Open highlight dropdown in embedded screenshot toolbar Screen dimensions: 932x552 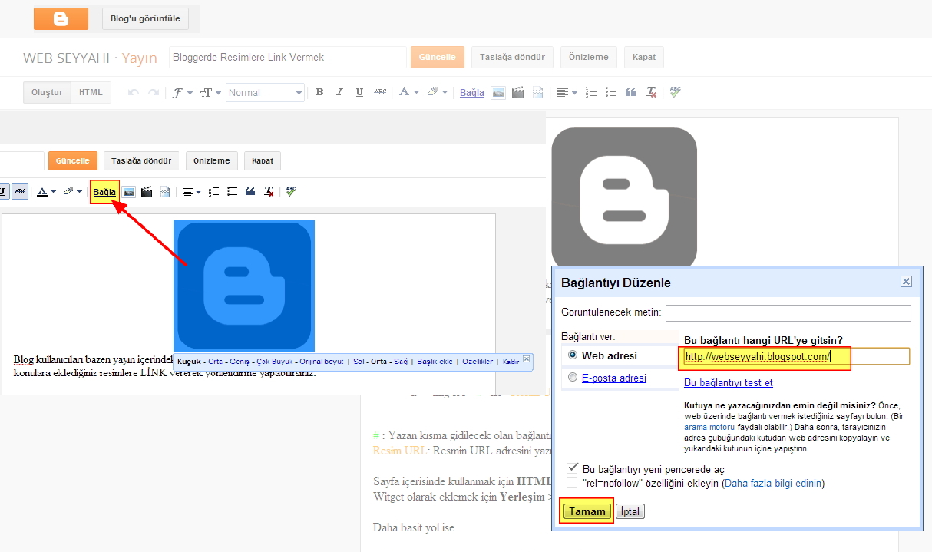pos(73,191)
